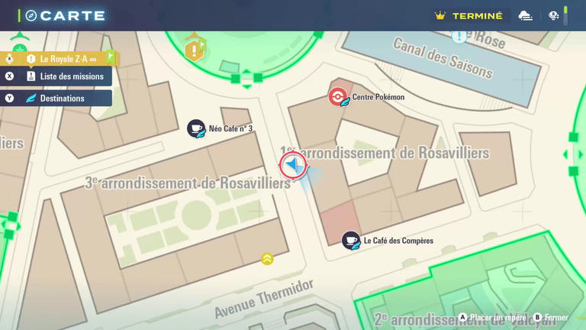Click the X button icon
Image resolution: width=586 pixels, height=330 pixels.
[x=9, y=76]
